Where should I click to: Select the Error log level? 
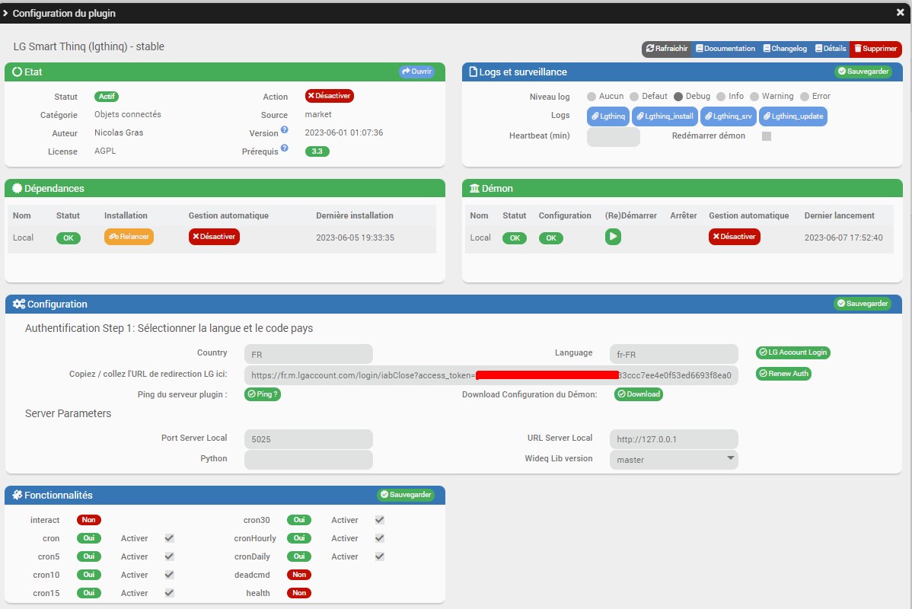point(805,97)
